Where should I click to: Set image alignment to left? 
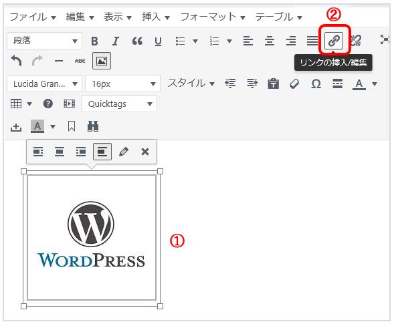(38, 152)
